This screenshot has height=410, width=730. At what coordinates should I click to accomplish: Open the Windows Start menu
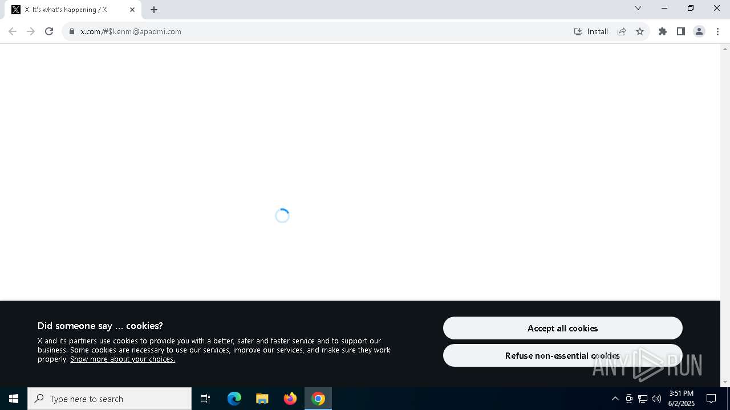coord(14,399)
